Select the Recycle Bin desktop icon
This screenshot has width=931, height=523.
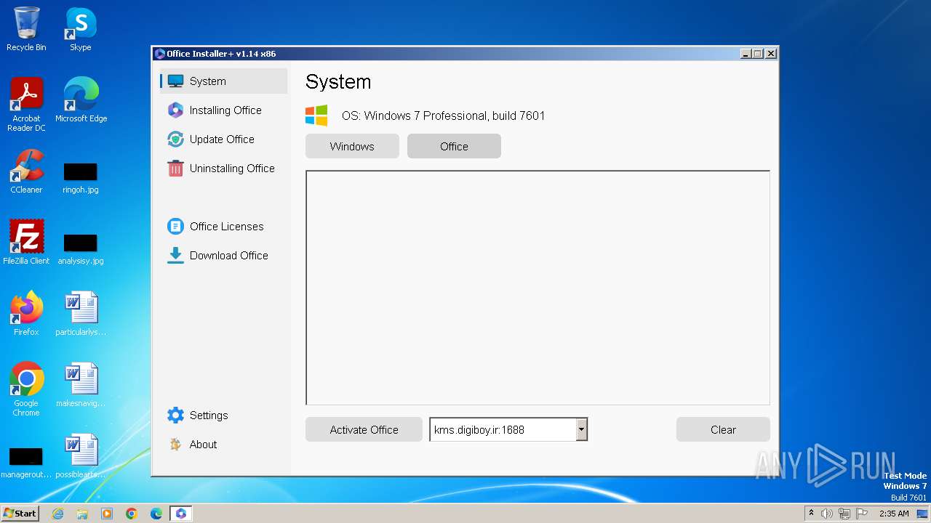[x=26, y=29]
